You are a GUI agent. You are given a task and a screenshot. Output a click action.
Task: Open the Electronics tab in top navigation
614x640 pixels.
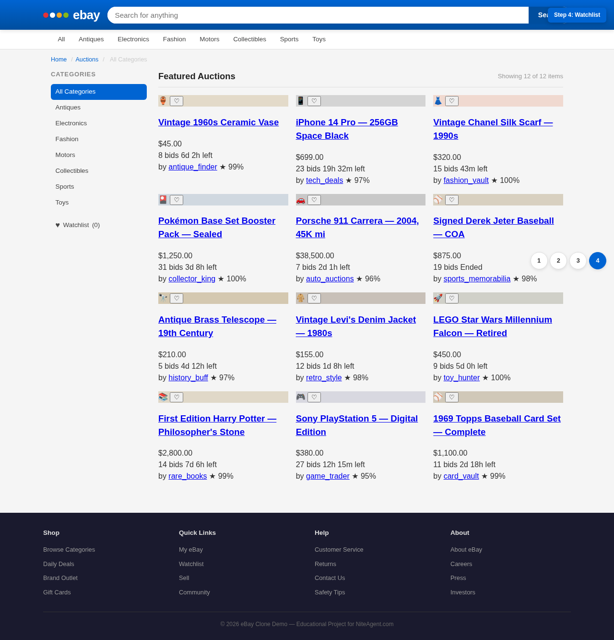[x=133, y=39]
